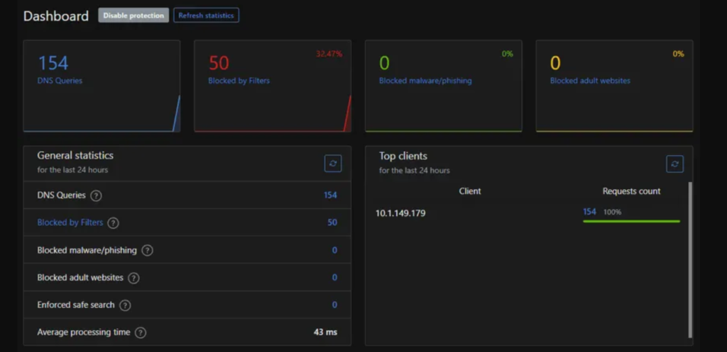Follow Blocked adult websites card link

click(590, 81)
